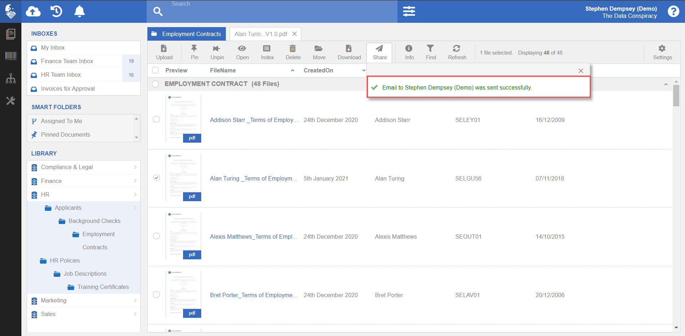Screen dimensions: 685x336
Task: Click the Unpin toolbar button
Action: (x=217, y=52)
